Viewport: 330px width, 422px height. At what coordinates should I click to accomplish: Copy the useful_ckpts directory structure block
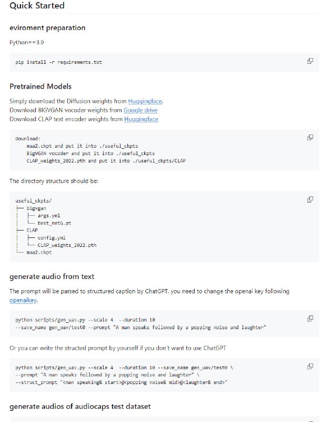[310, 199]
